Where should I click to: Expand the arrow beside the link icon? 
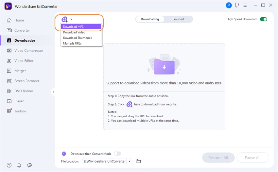(71, 19)
